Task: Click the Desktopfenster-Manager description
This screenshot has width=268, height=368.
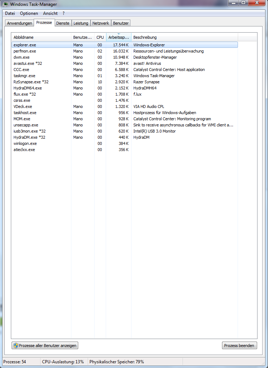Action: 155,57
